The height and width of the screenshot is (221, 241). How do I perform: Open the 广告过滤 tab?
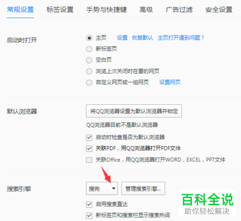click(x=179, y=10)
